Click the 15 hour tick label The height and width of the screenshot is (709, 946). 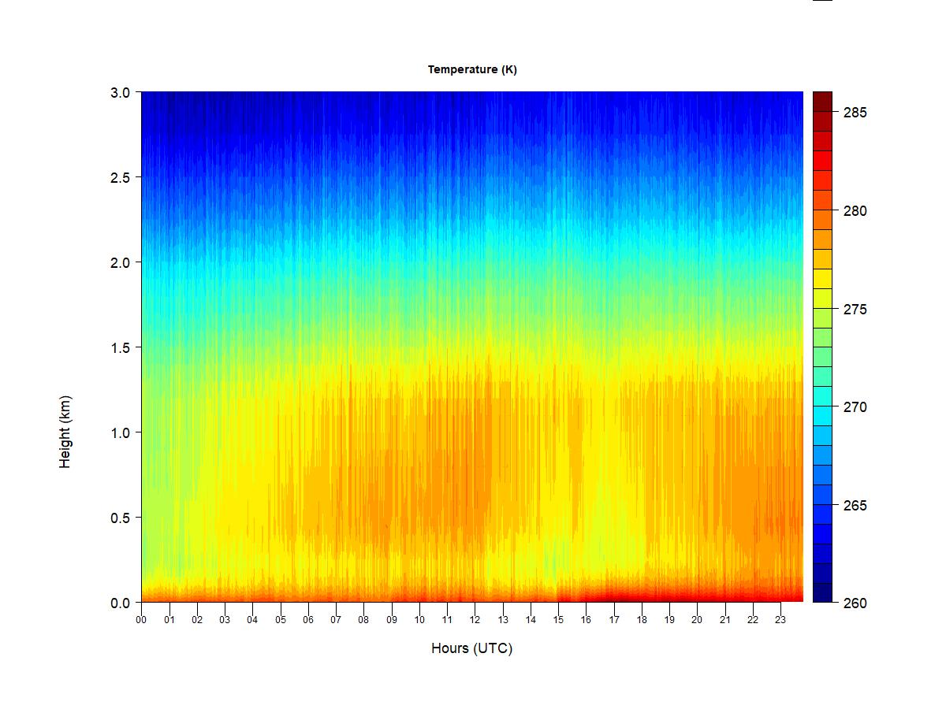click(558, 620)
